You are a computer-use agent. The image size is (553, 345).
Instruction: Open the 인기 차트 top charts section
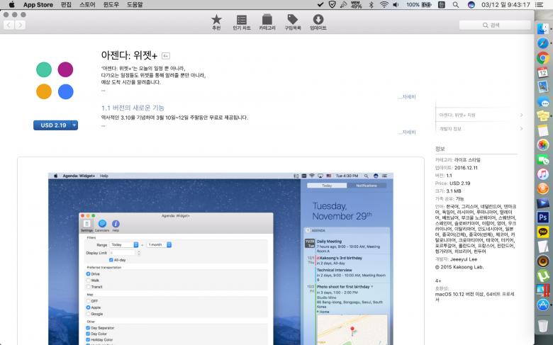point(242,22)
